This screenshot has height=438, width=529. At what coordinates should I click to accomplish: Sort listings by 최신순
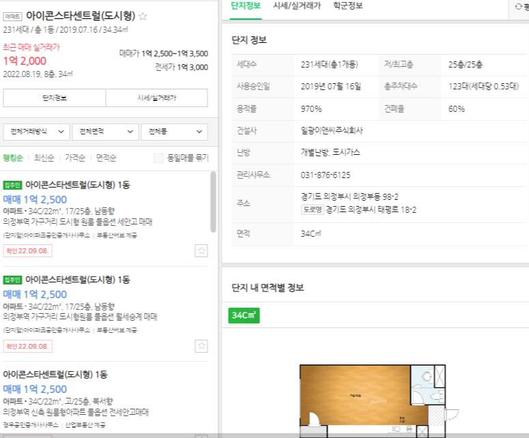44,158
